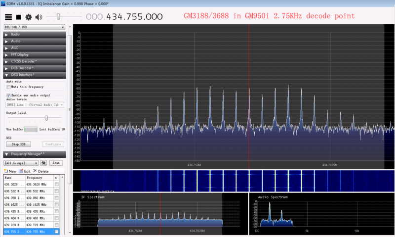The width and height of the screenshot is (395, 237).
Task: Select the 439.455 MHz frequency cell
Action: click(x=39, y=211)
